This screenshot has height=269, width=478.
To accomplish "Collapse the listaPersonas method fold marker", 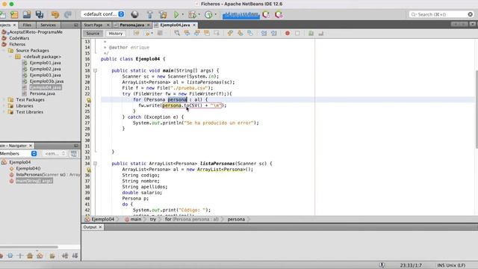I will [x=95, y=164].
